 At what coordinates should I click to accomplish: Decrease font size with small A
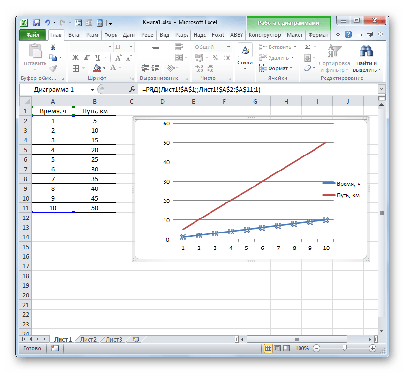(x=129, y=58)
